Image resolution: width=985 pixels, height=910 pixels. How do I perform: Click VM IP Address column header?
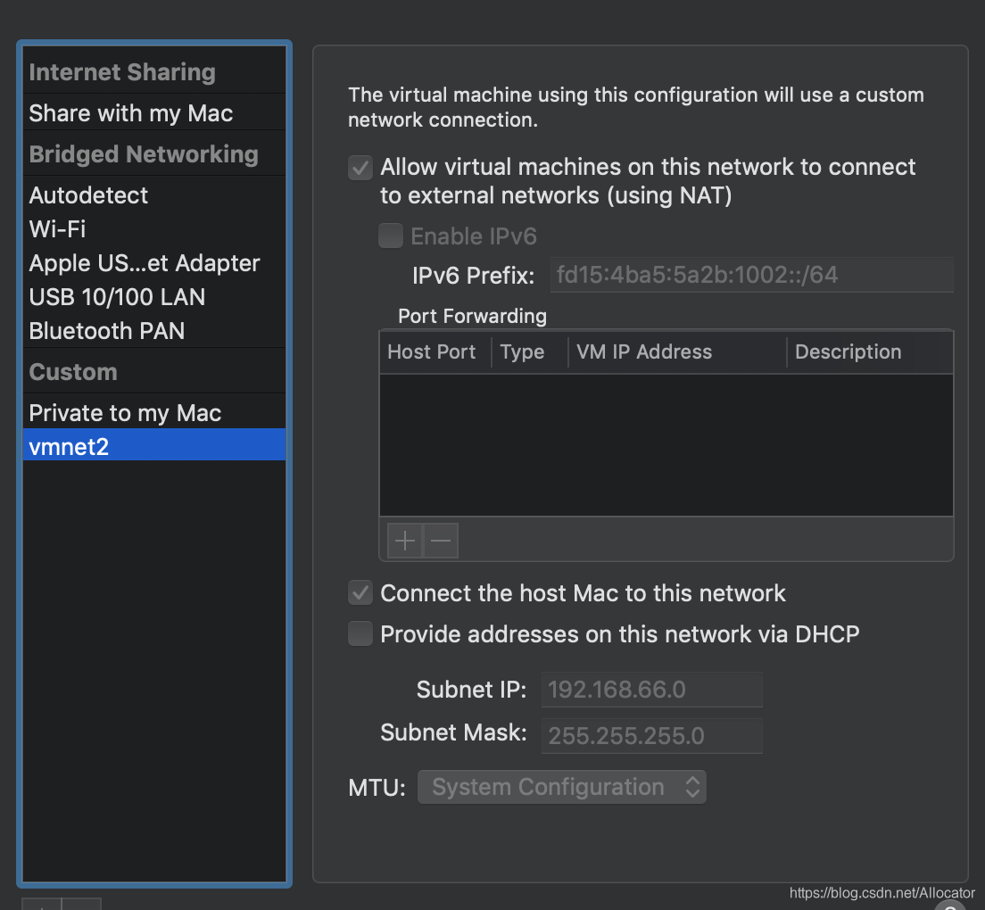coord(677,352)
